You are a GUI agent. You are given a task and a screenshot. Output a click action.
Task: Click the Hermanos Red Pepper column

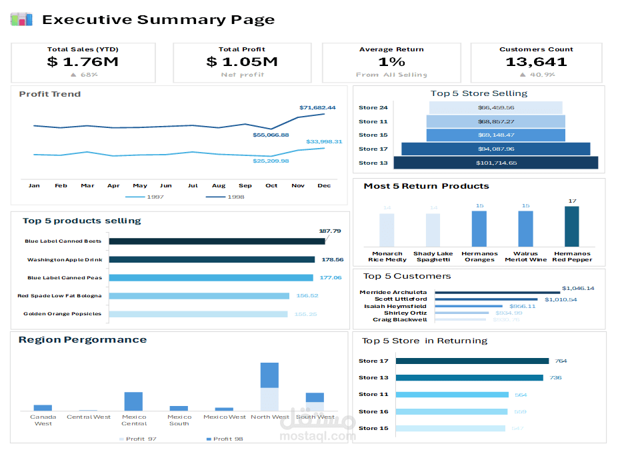point(572,227)
